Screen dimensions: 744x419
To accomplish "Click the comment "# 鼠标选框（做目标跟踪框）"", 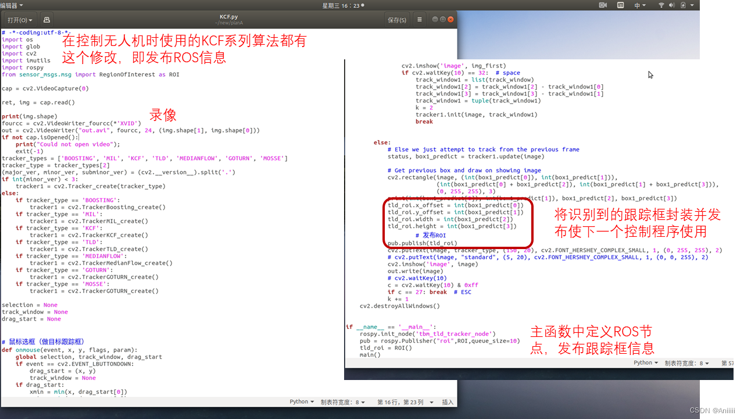I will click(43, 342).
